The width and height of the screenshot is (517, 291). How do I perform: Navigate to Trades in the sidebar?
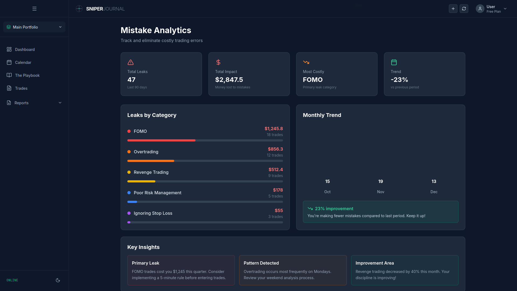[34, 88]
